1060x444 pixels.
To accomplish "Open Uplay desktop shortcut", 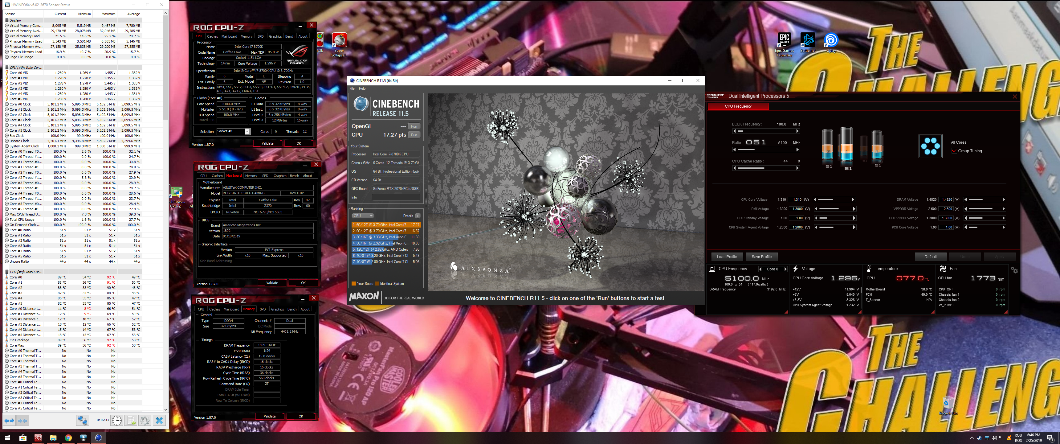I will pos(831,43).
